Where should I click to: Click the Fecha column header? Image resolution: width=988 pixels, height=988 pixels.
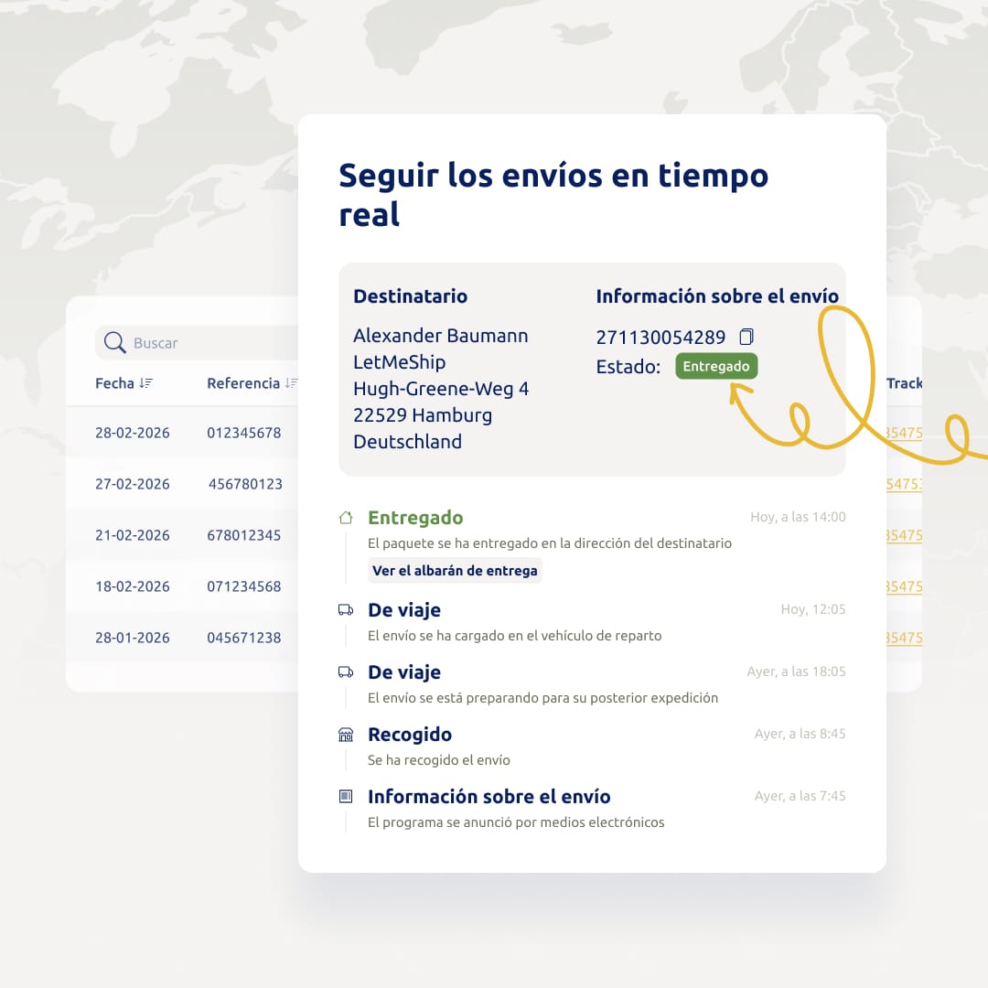point(114,383)
